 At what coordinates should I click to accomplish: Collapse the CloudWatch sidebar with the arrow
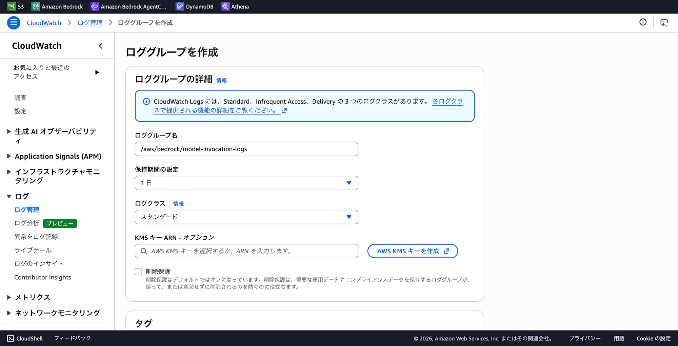coord(101,46)
